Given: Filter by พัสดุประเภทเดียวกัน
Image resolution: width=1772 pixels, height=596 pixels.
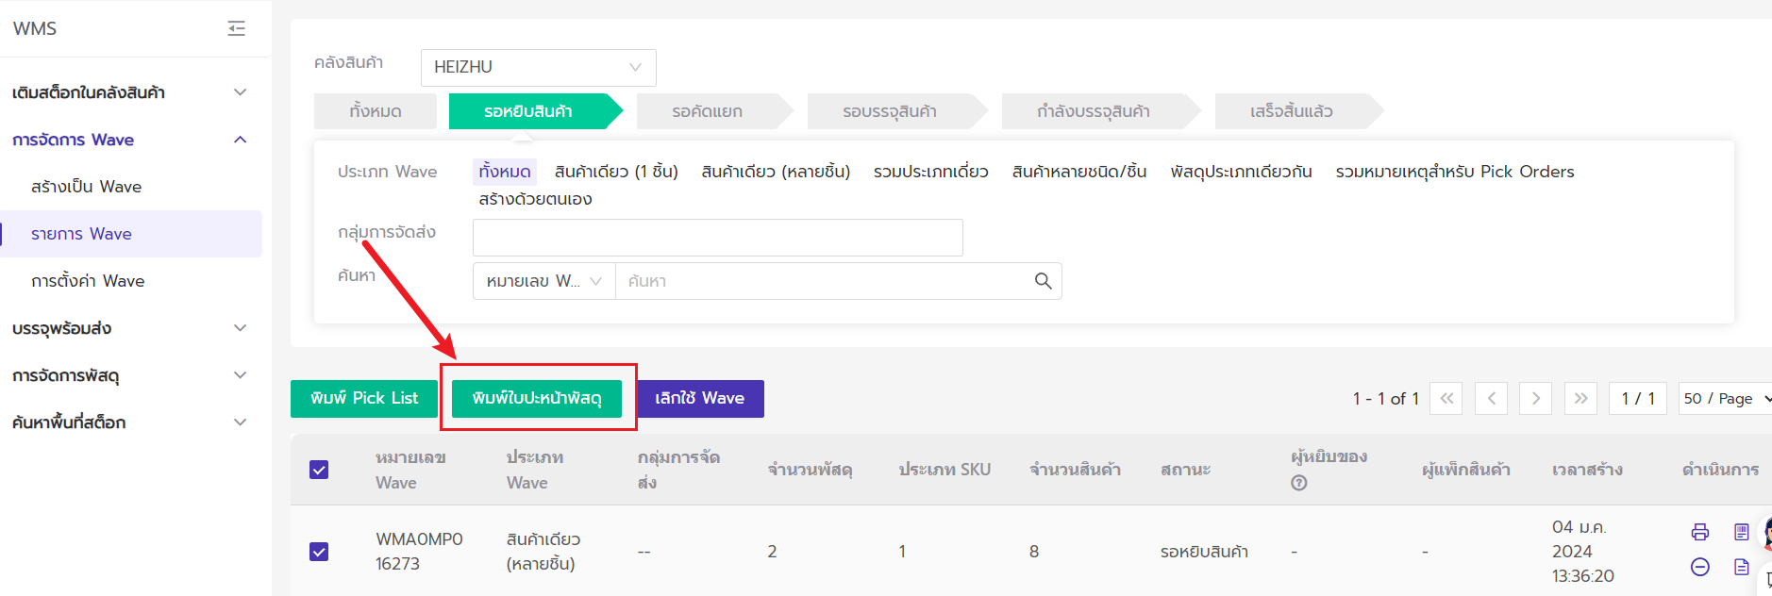Looking at the screenshot, I should coord(1241,172).
